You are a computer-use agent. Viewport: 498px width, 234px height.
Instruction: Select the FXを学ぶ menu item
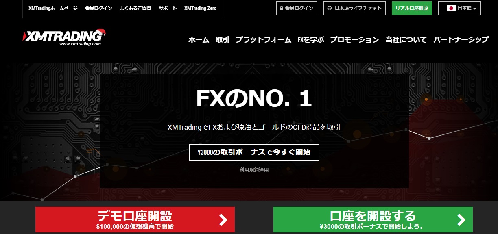coord(311,40)
